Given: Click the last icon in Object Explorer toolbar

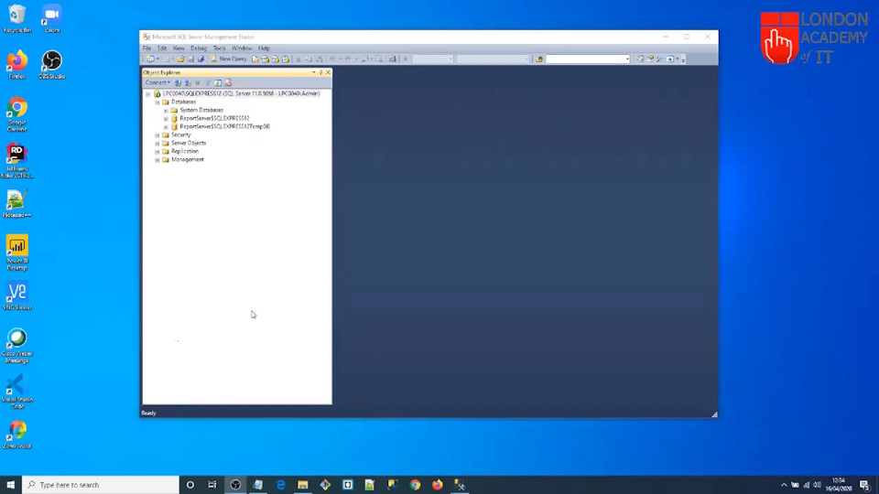Looking at the screenshot, I should click(x=228, y=83).
